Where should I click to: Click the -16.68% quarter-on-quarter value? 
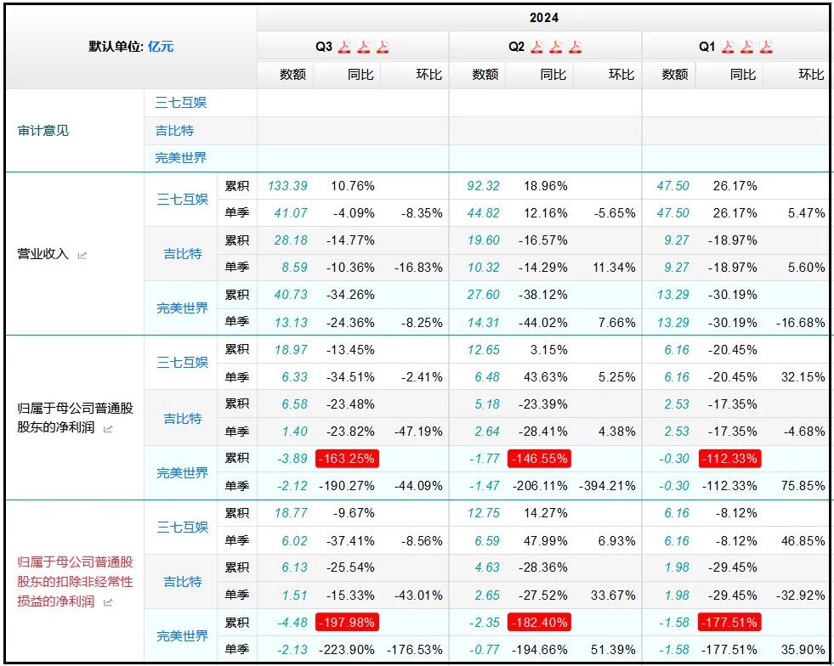pos(801,323)
